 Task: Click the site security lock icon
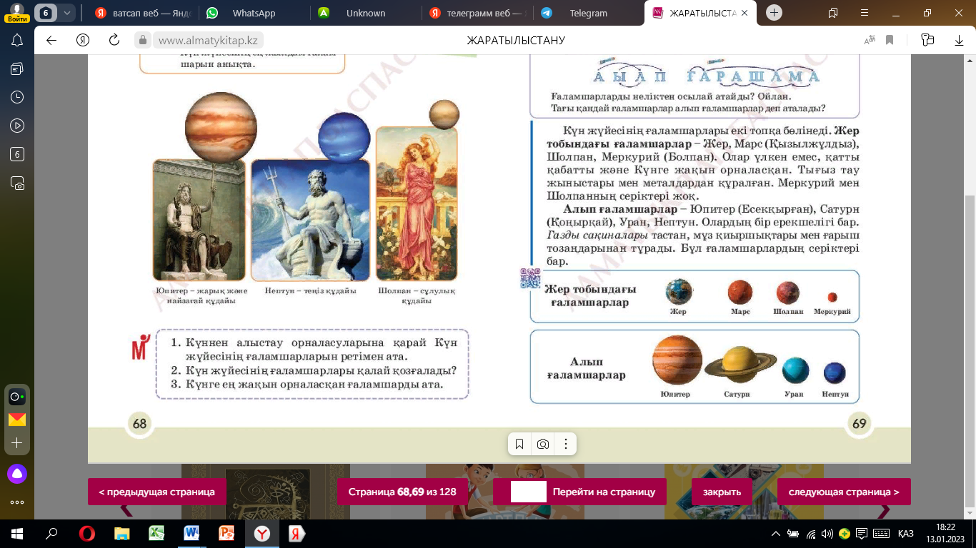point(142,40)
